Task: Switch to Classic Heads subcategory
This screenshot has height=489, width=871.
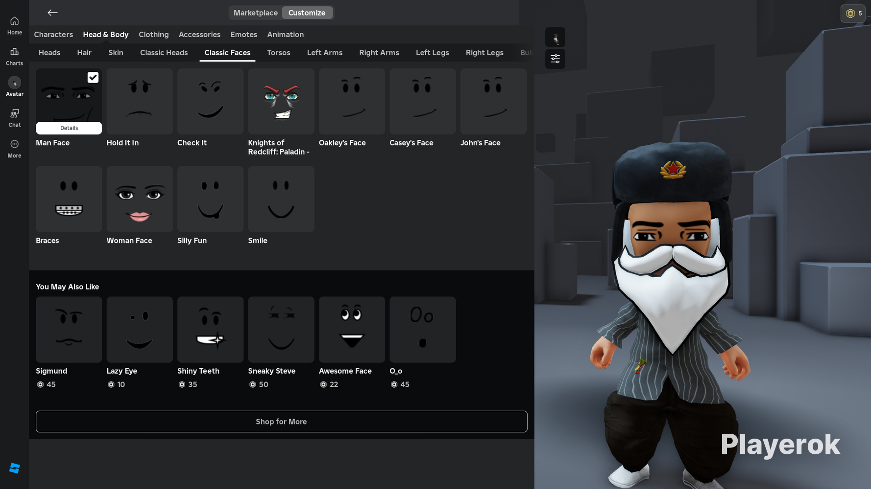Action: (x=164, y=52)
